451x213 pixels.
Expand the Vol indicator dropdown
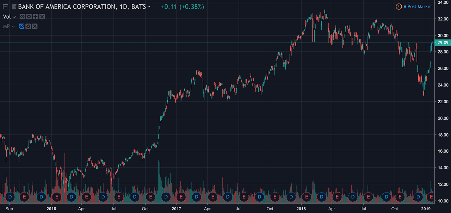click(14, 17)
